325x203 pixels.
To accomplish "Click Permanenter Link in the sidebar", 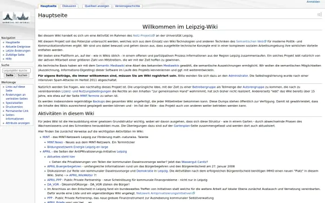I will (17, 111).
